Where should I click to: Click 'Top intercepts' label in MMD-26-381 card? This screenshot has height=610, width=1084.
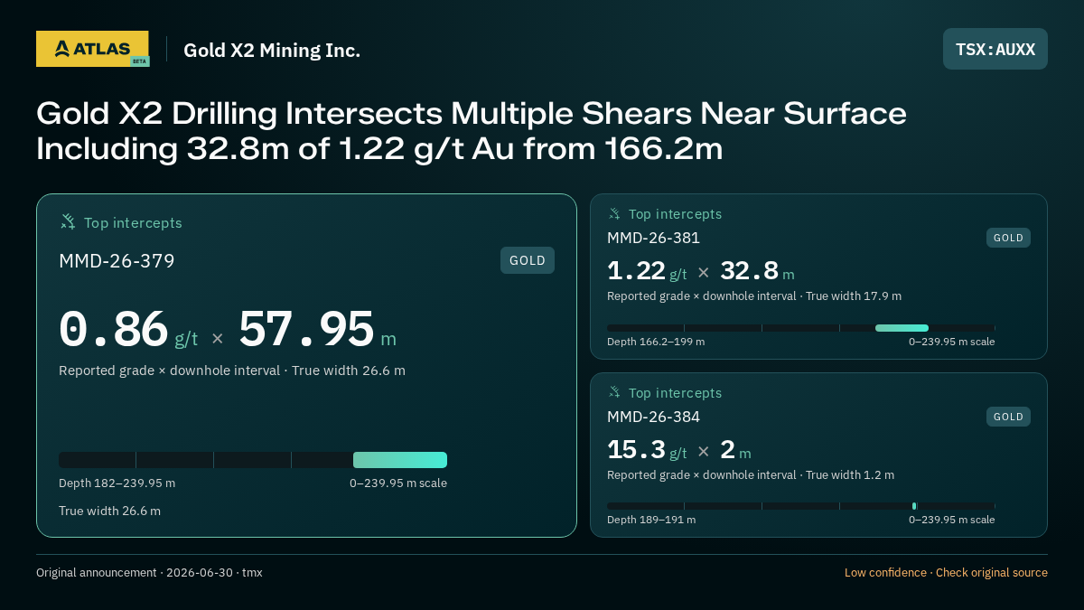675,214
